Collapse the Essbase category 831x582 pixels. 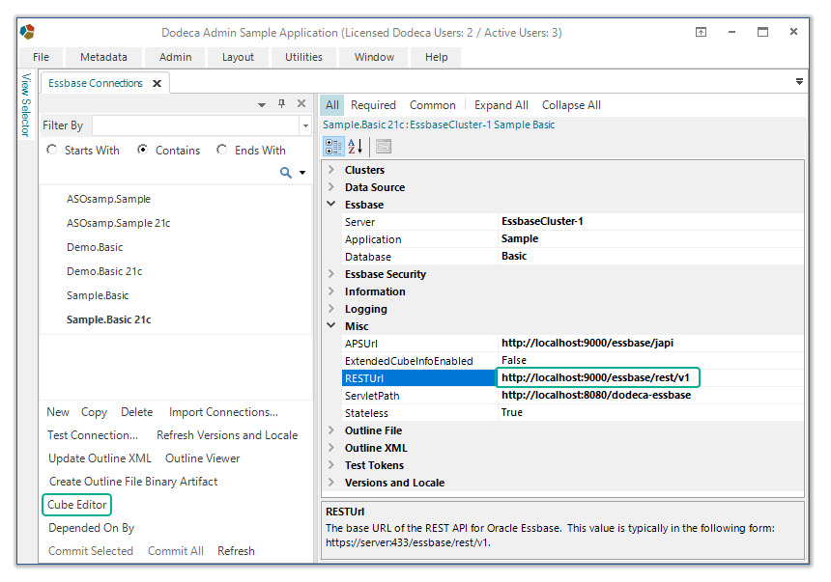[331, 204]
